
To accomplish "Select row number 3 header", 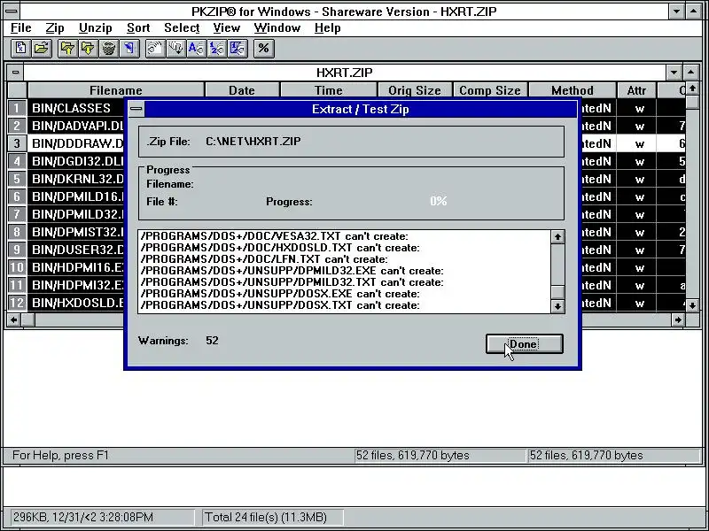I will pos(17,143).
